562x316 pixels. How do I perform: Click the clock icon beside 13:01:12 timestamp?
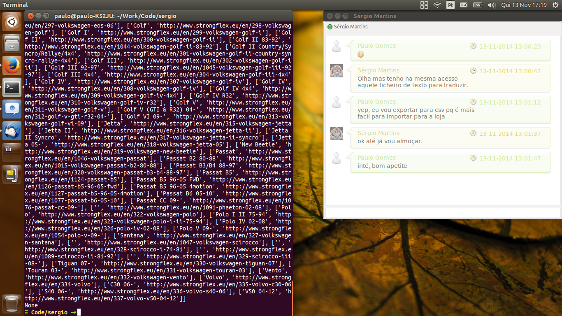point(473,102)
